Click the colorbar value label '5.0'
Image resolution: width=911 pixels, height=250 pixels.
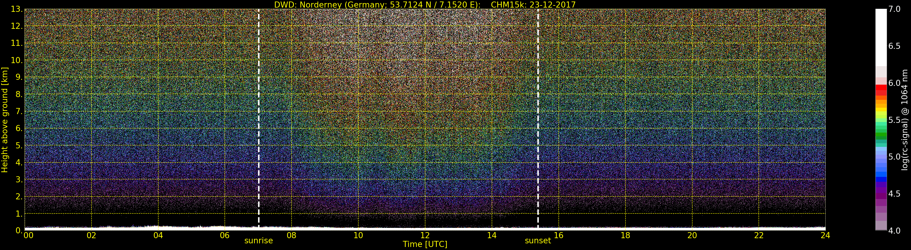coord(894,157)
